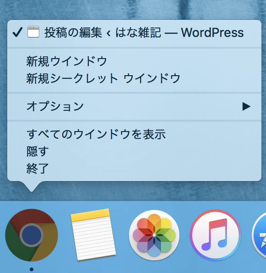
Task: Select すべてのウインドウを表示
Action: coord(134,134)
